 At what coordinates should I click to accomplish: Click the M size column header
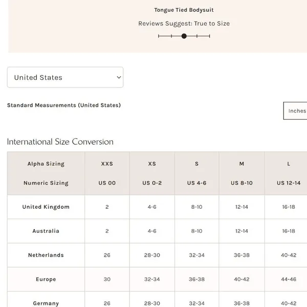coord(242,164)
